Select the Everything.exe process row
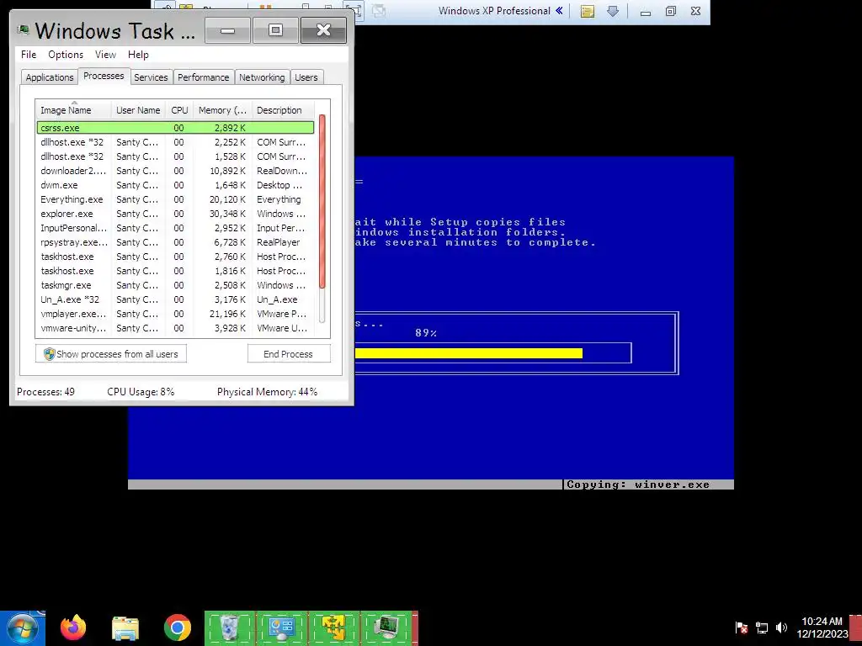Image resolution: width=862 pixels, height=646 pixels. pos(175,199)
